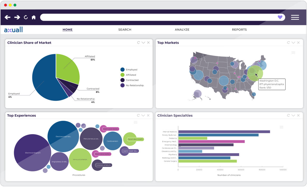This screenshot has height=187, width=307.
Task: Click the browser back arrow
Action: [7, 17]
